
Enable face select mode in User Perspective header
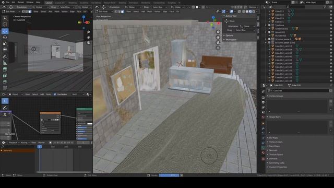[123, 11]
